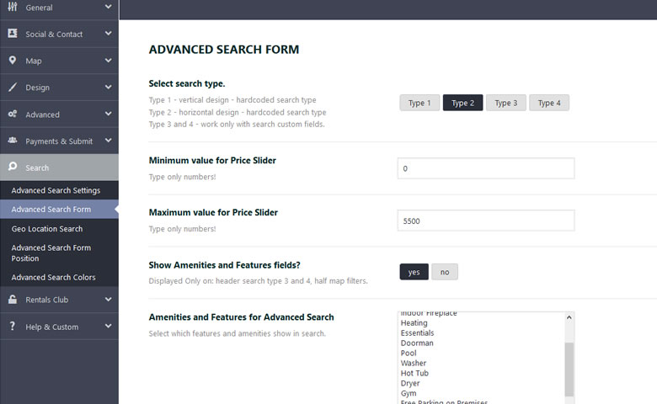Open Advanced Search Settings submenu item
Screen dimensions: 657x404
56,190
